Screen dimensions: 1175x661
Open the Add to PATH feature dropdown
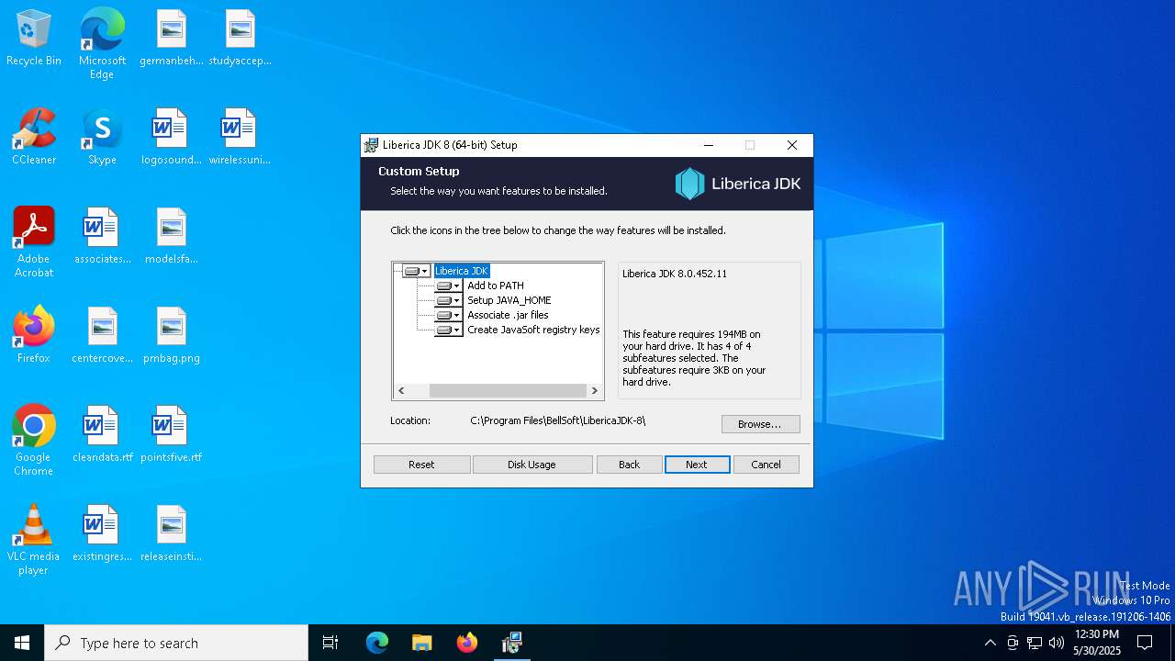448,286
